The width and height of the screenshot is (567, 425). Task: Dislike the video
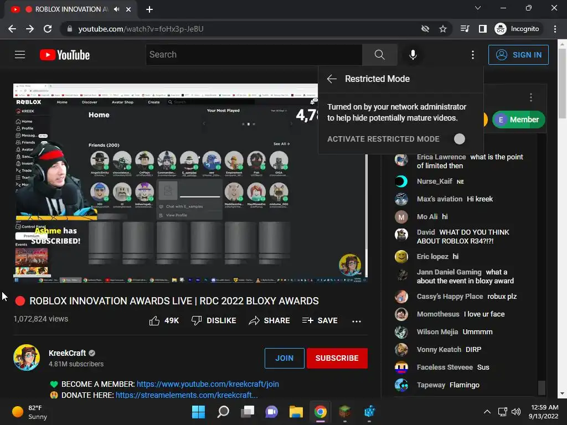tap(214, 320)
